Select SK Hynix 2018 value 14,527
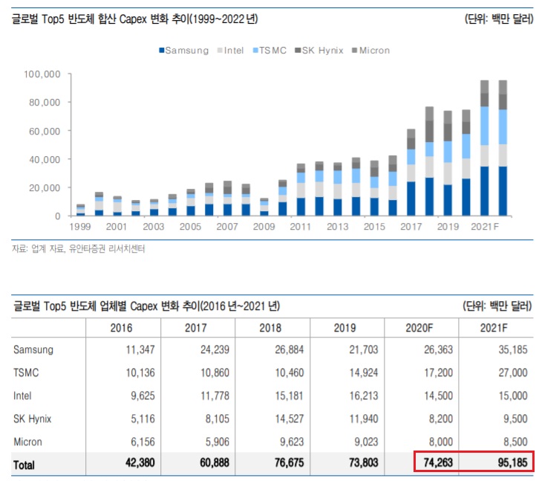The image size is (539, 481). coord(289,419)
